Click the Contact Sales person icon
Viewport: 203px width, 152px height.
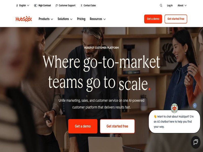tap(81, 5)
